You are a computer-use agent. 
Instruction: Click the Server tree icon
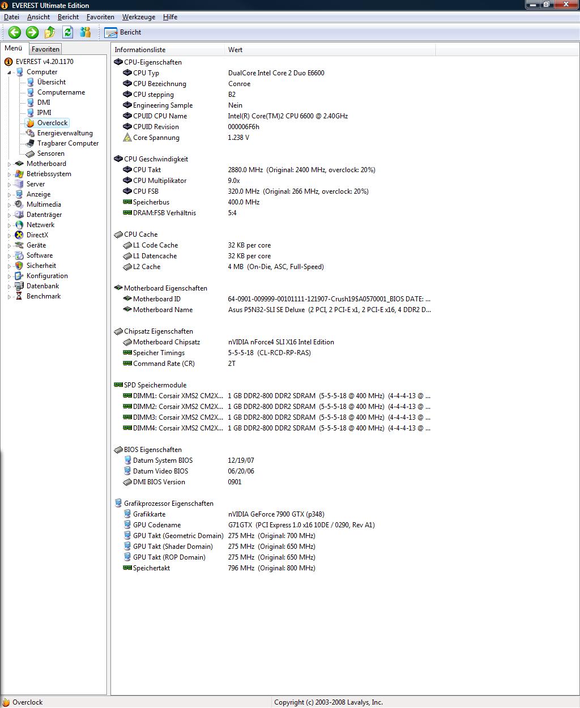pos(20,184)
